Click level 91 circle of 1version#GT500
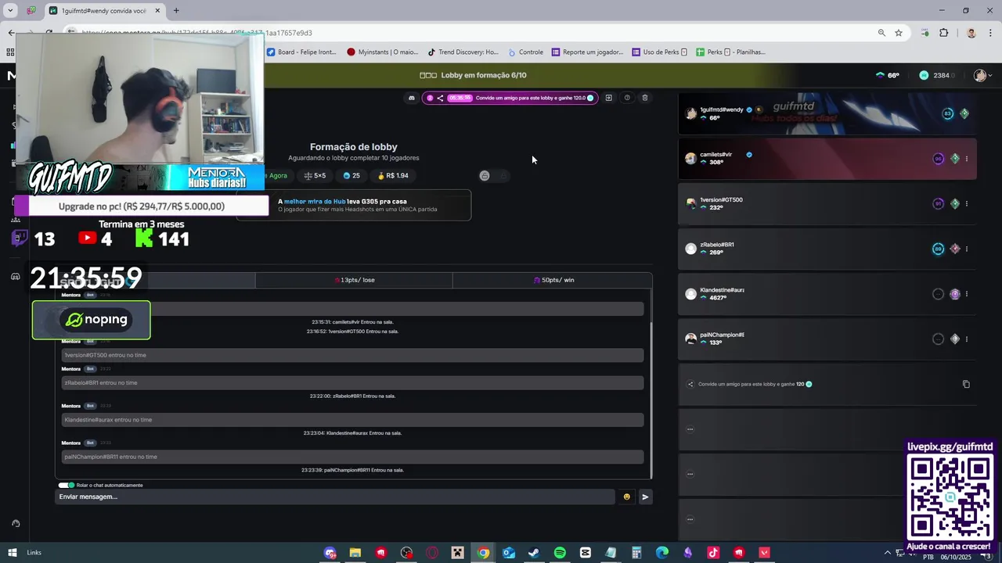 (x=938, y=204)
